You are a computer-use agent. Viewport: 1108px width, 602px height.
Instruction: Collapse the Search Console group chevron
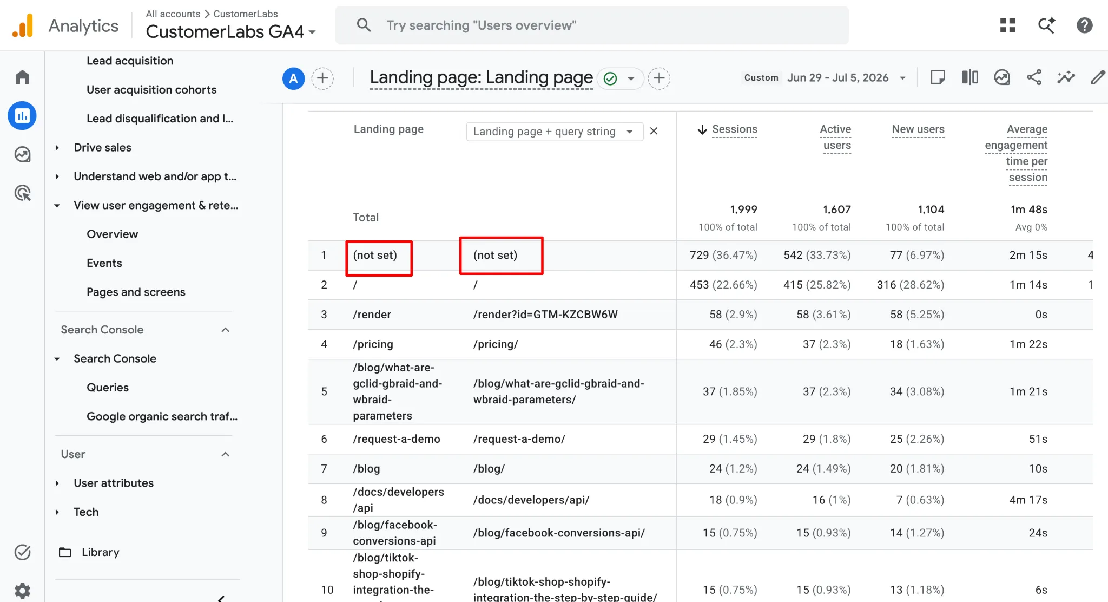click(x=226, y=330)
